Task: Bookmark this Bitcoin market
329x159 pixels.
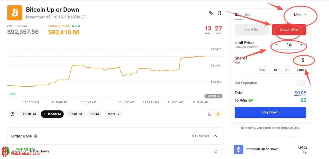Action: 219,13
